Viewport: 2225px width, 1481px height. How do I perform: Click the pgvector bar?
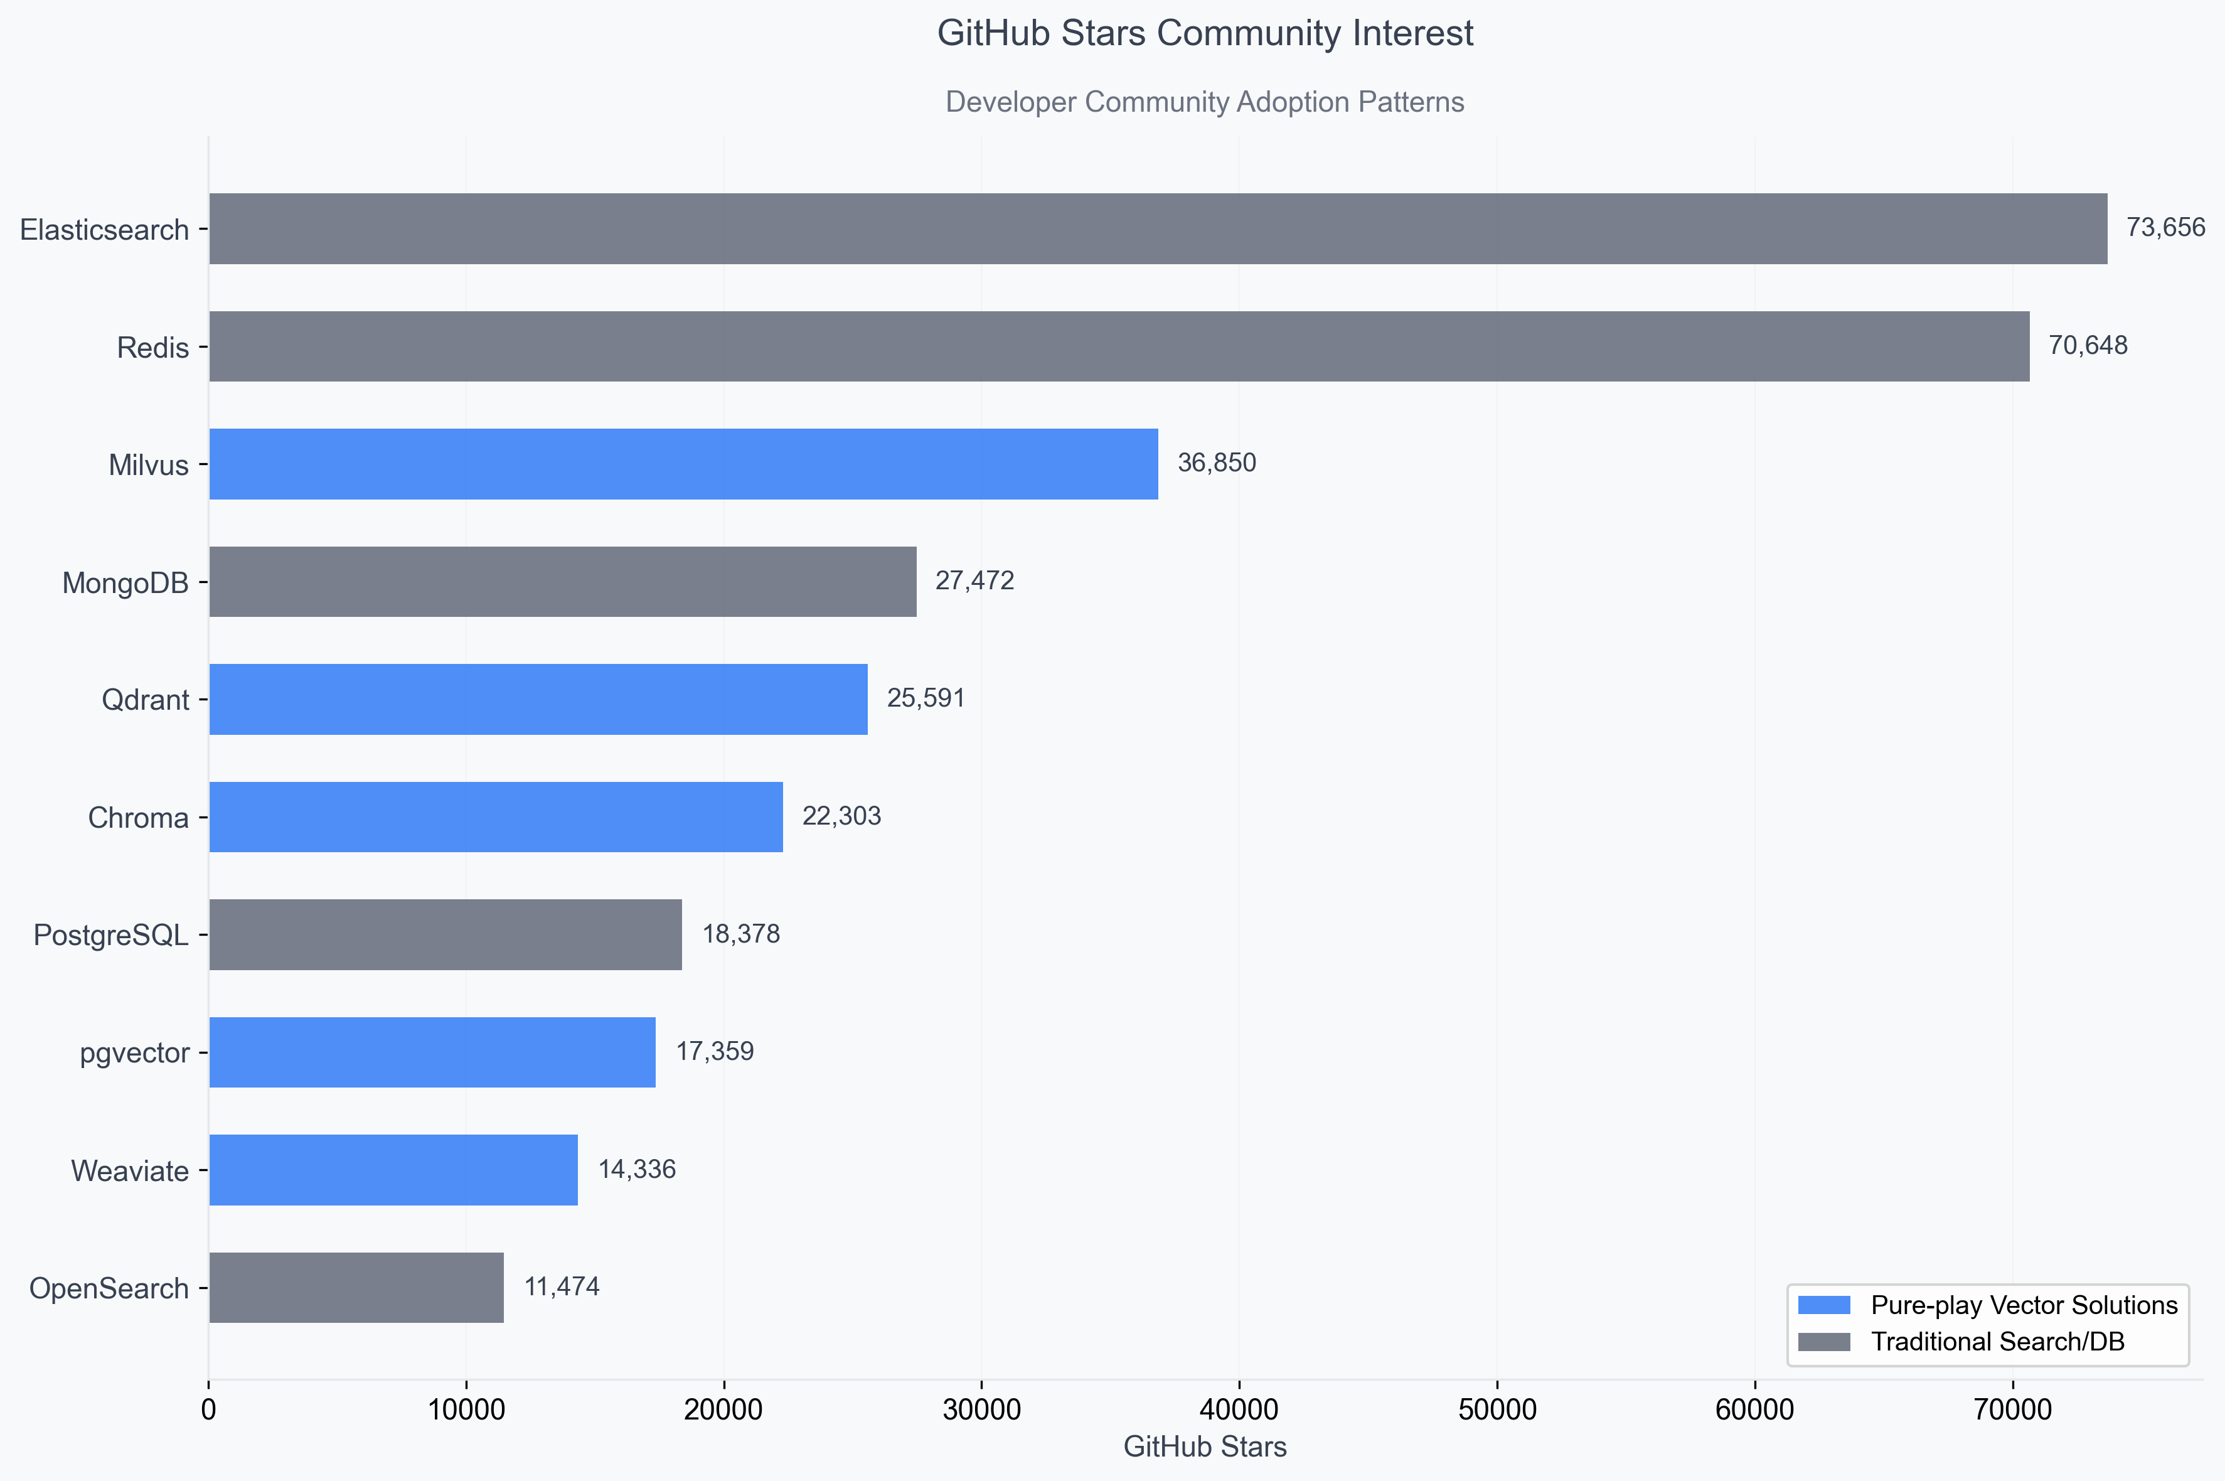[432, 1052]
